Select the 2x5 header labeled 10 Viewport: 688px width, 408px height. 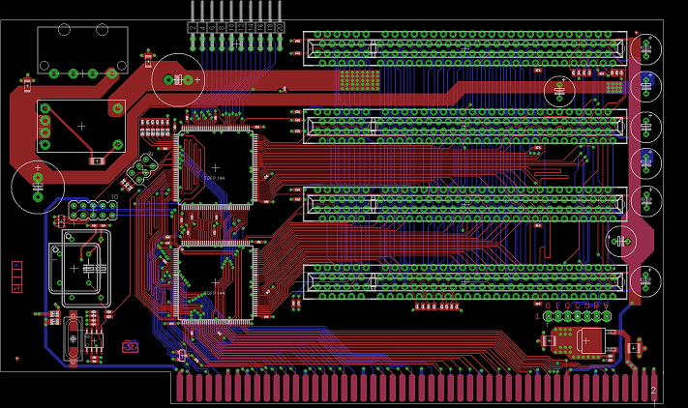(x=93, y=211)
